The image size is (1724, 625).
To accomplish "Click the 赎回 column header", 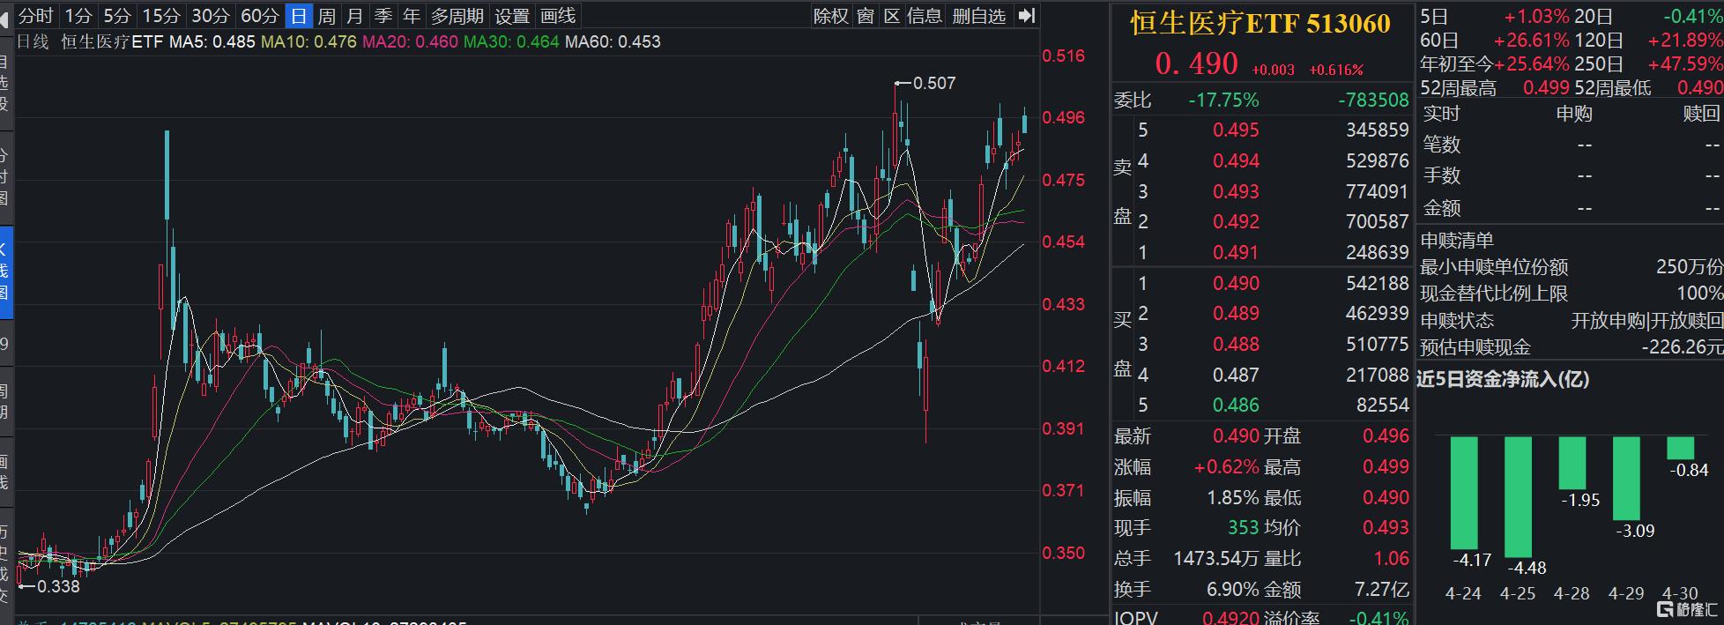I will pos(1701,113).
